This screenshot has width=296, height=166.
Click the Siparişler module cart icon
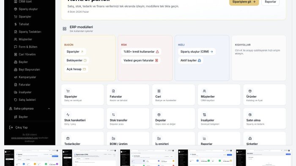(68, 91)
